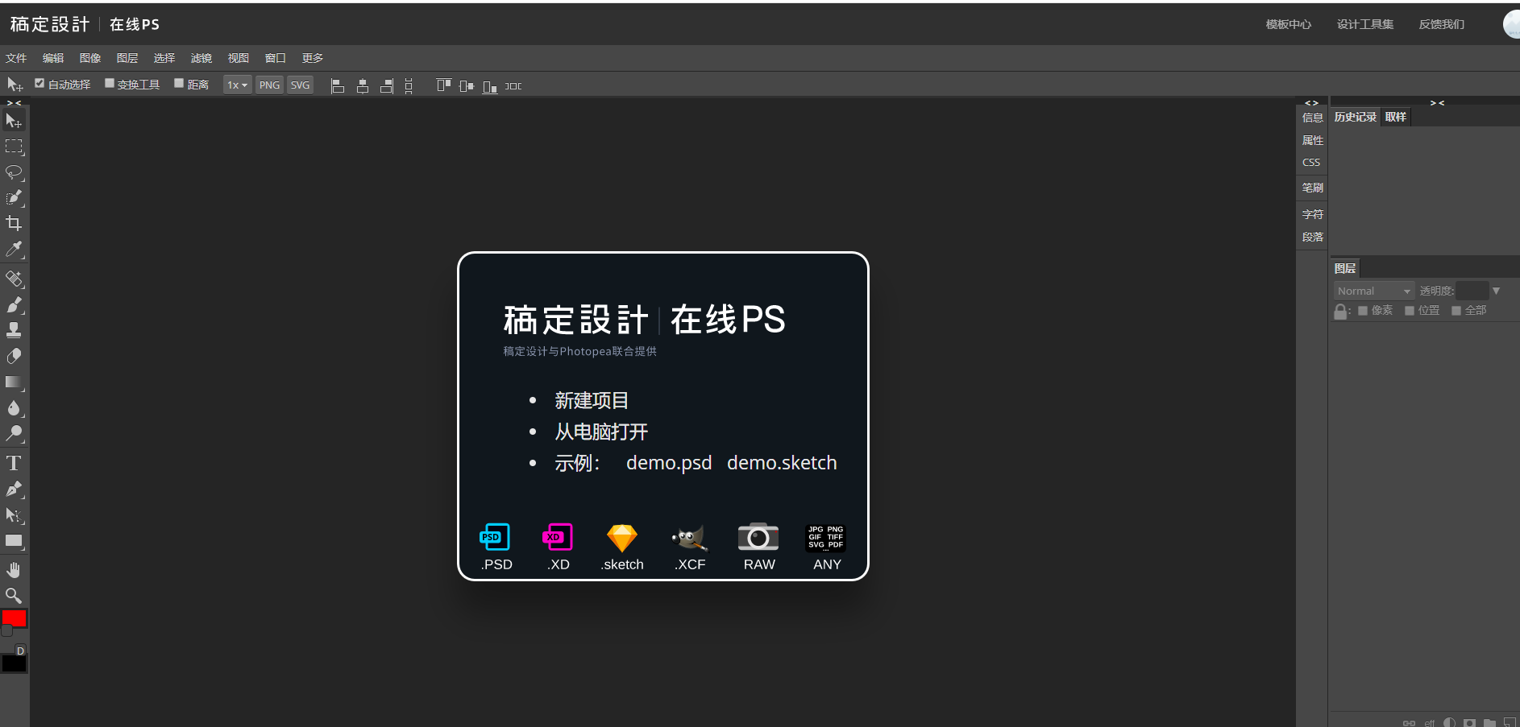Select the Crop tool
The width and height of the screenshot is (1520, 727).
(x=14, y=224)
